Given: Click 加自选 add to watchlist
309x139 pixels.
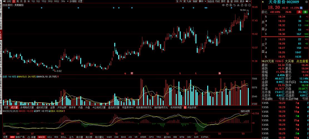Looking at the screenshot, I should 211,1.
